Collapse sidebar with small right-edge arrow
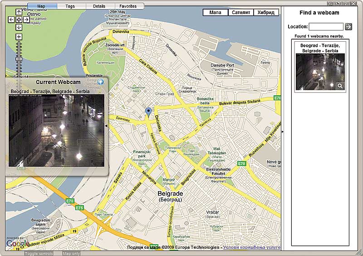 click(x=283, y=132)
